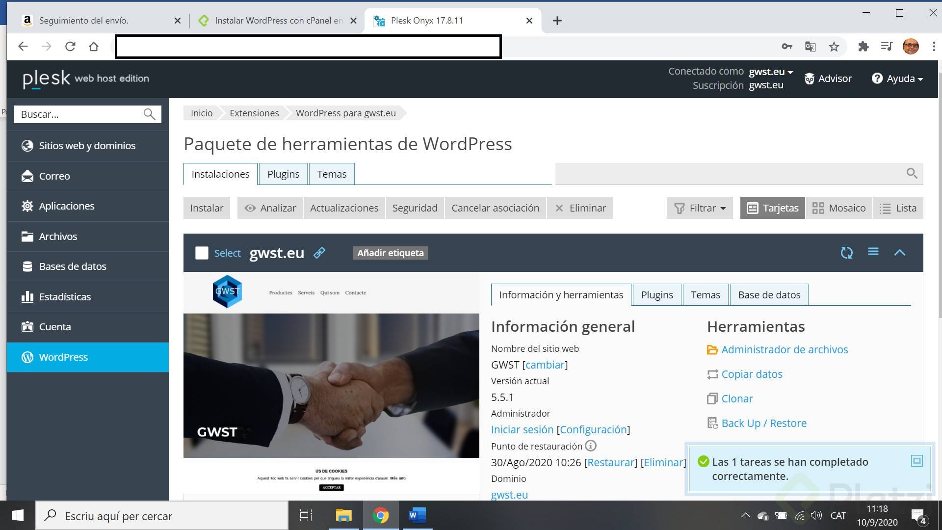
Task: Click Inicio breadcrumb
Action: (201, 113)
